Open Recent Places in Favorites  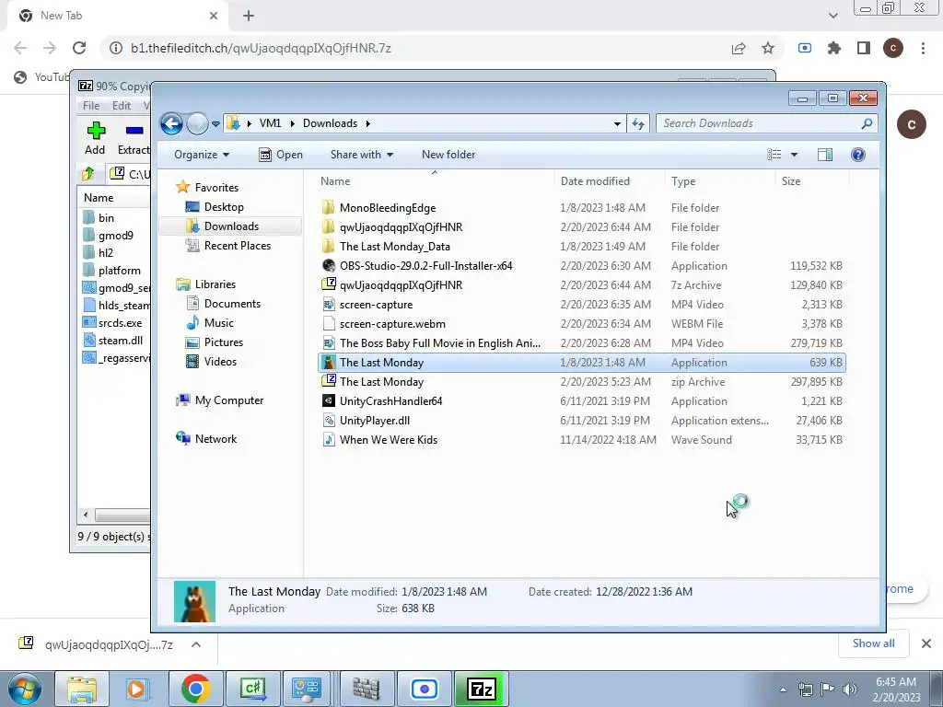click(x=237, y=245)
